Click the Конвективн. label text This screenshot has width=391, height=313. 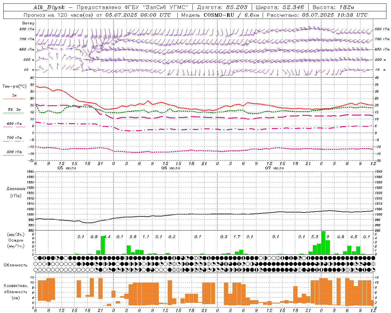click(x=16, y=285)
